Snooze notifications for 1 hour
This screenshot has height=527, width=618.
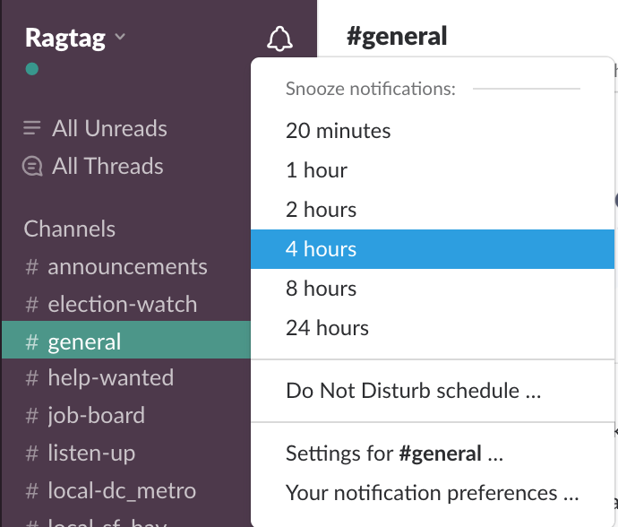(x=316, y=170)
